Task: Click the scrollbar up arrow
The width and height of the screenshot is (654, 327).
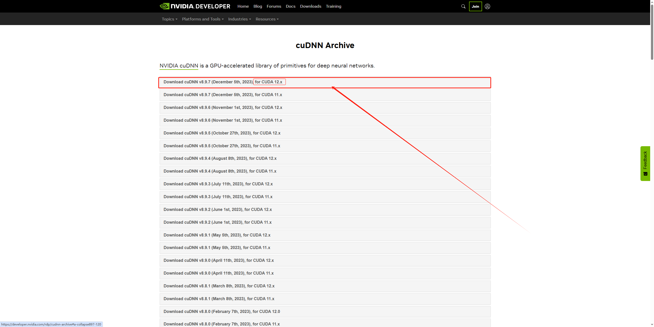Action: (652, 2)
